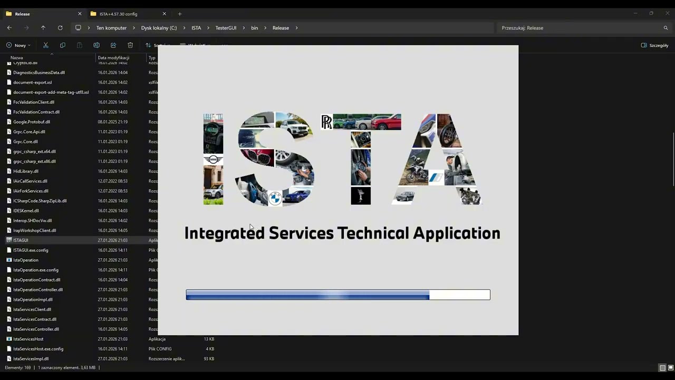Click the Rename icon in toolbar

coord(97,45)
